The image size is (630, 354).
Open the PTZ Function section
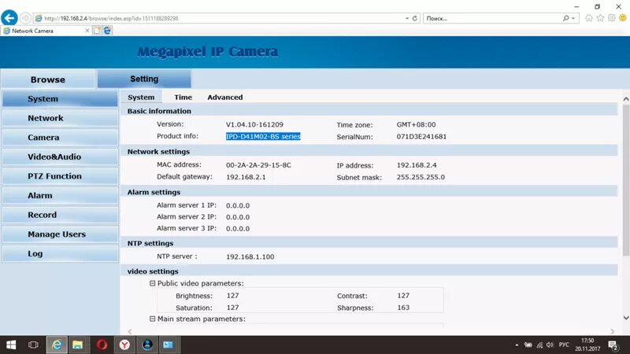[60, 175]
